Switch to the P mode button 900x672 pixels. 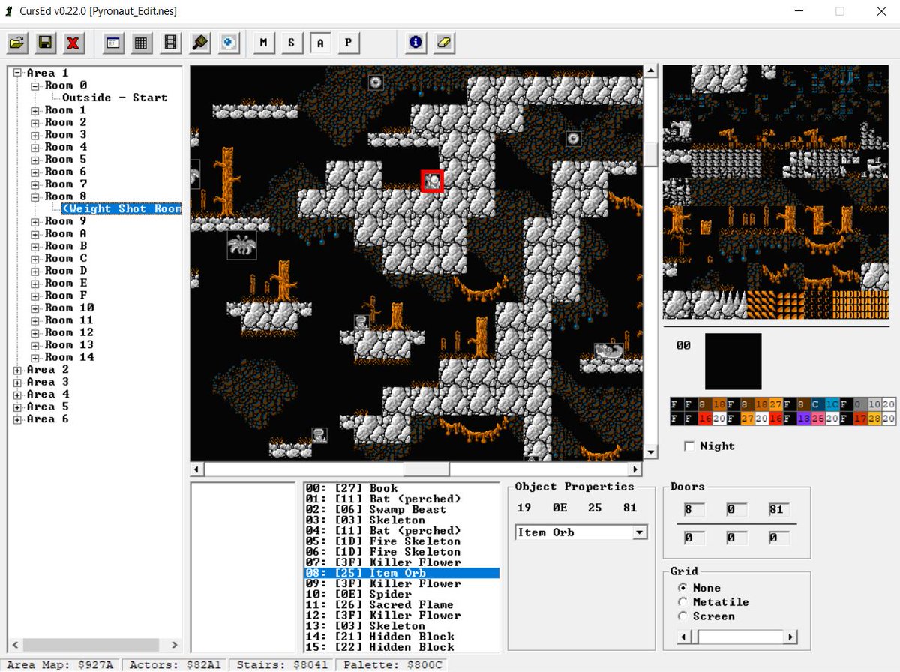(x=348, y=43)
